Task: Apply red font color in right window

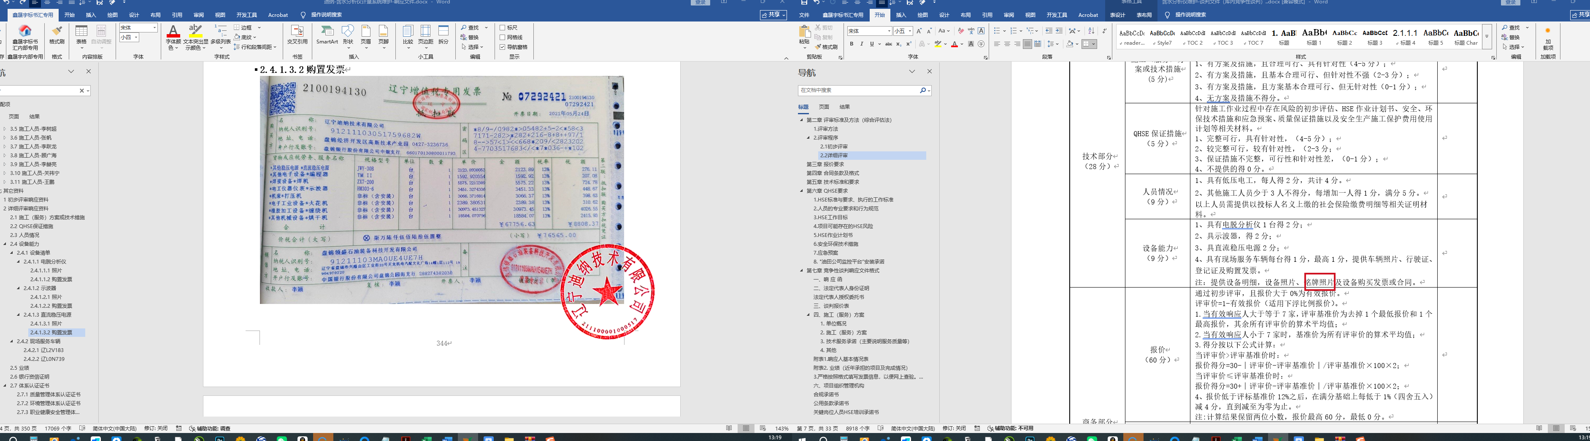Action: [954, 44]
